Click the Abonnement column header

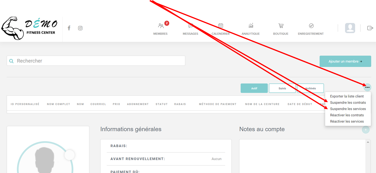pyautogui.click(x=138, y=104)
